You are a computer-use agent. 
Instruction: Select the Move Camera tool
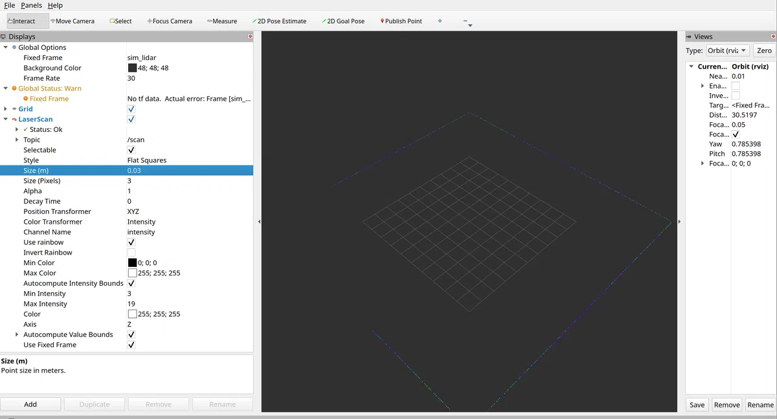point(73,21)
